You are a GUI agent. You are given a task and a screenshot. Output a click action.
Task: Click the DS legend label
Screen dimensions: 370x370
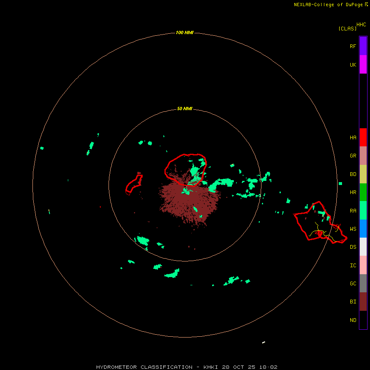(x=353, y=247)
